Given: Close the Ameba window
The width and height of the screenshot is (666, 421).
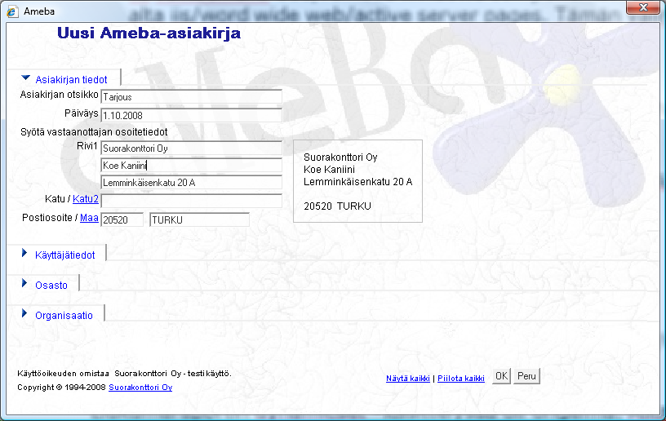Looking at the screenshot, I should [643, 7].
